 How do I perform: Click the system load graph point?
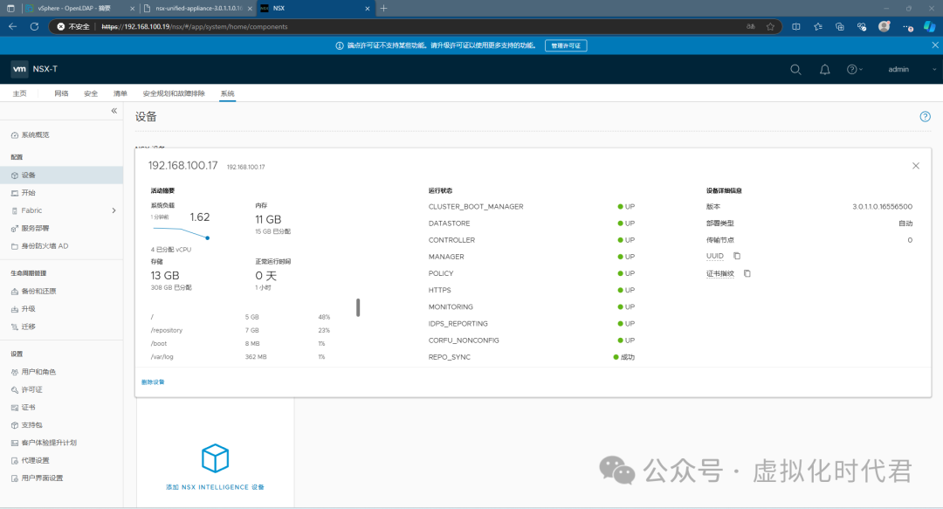(208, 238)
